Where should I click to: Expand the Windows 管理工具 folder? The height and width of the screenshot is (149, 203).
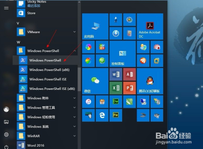point(74,107)
